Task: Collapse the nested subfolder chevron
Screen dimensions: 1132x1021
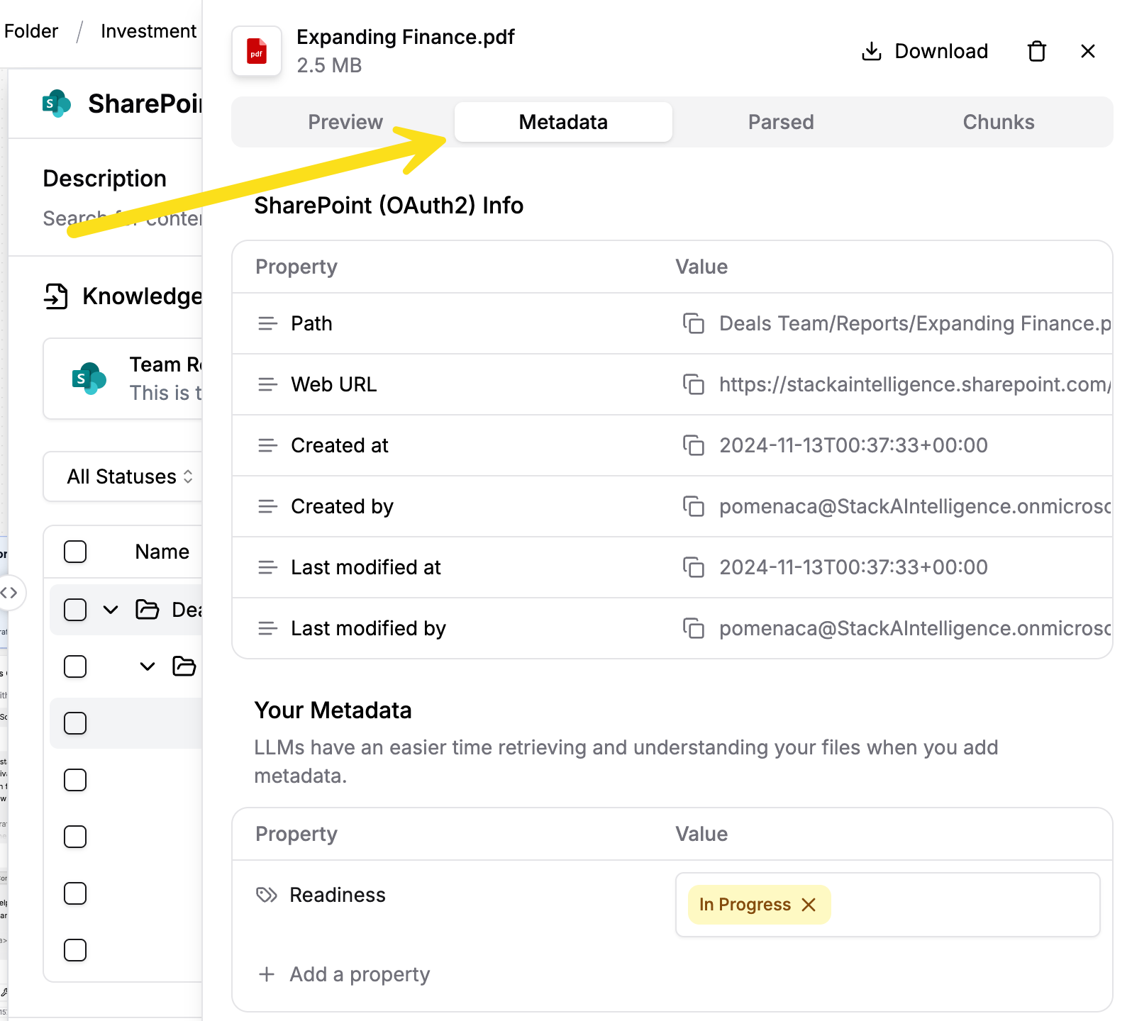Action: [x=148, y=666]
